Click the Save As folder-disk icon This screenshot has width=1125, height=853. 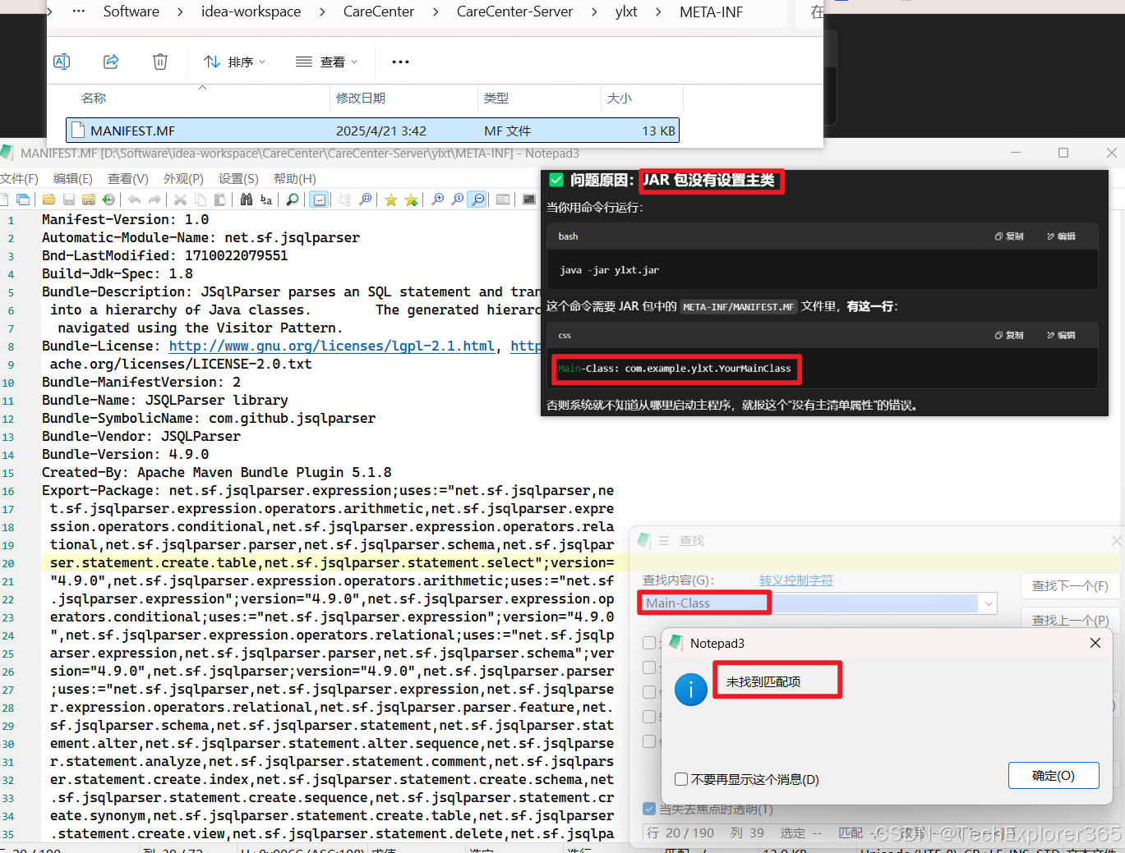point(89,199)
